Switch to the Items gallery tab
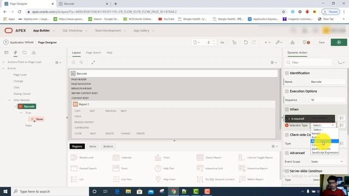The height and width of the screenshot is (196, 349). point(93,146)
